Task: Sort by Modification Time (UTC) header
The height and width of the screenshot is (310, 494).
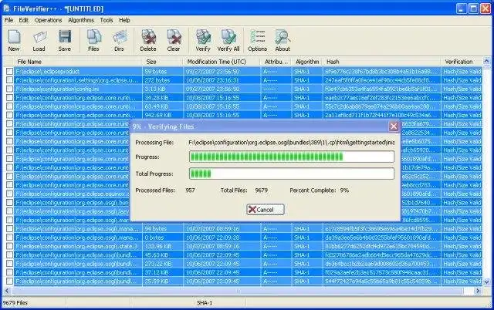Action: [222, 62]
